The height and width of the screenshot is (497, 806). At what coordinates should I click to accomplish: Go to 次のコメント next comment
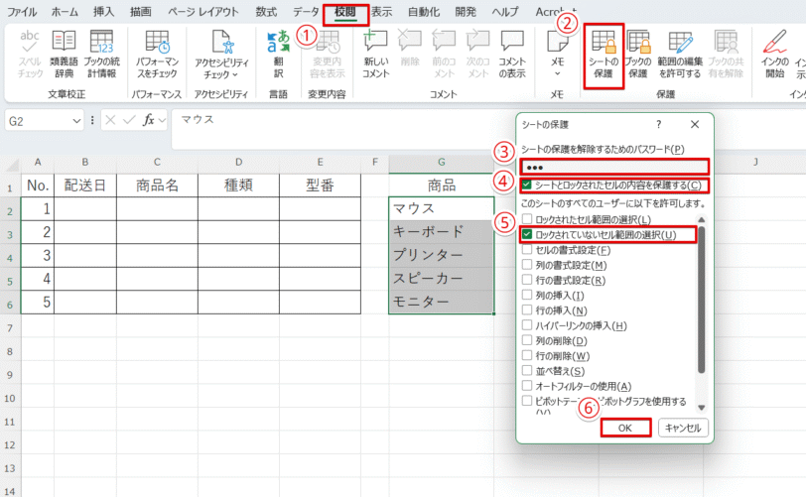pos(477,54)
